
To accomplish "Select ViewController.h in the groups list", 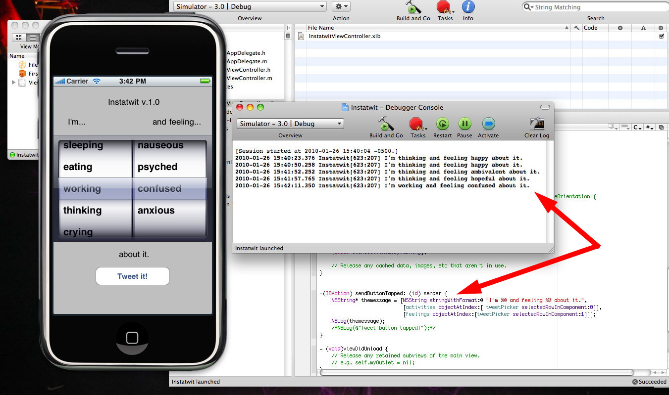I will [x=249, y=70].
